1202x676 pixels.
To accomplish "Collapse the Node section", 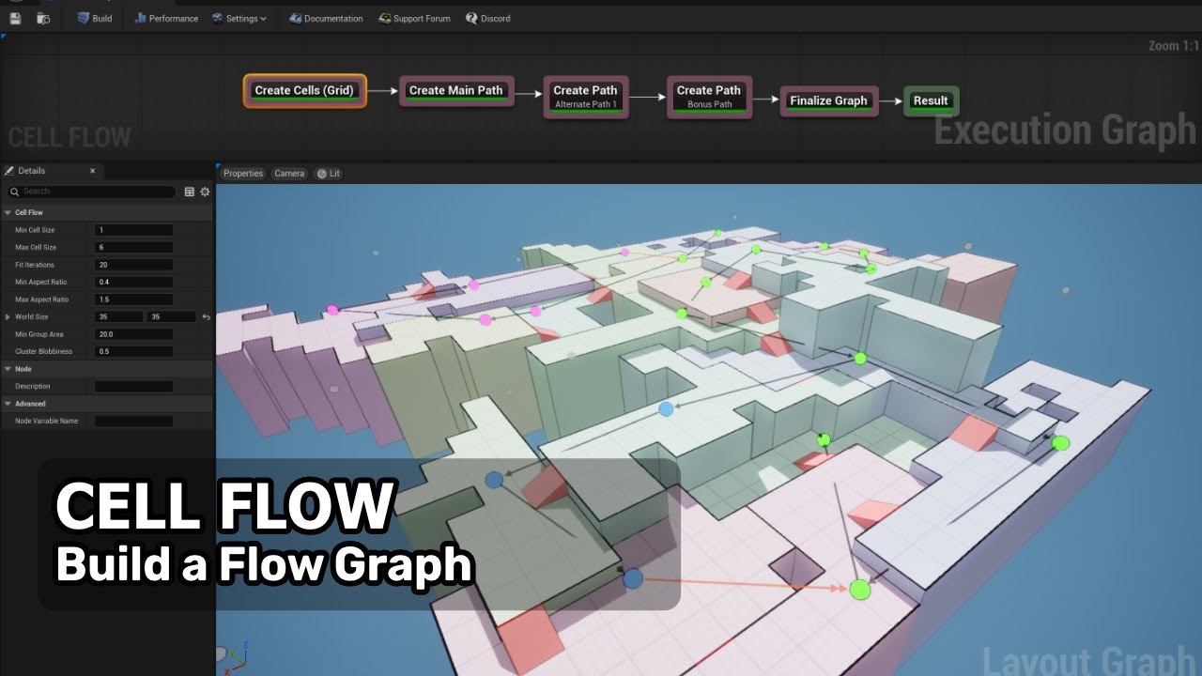I will coord(8,369).
